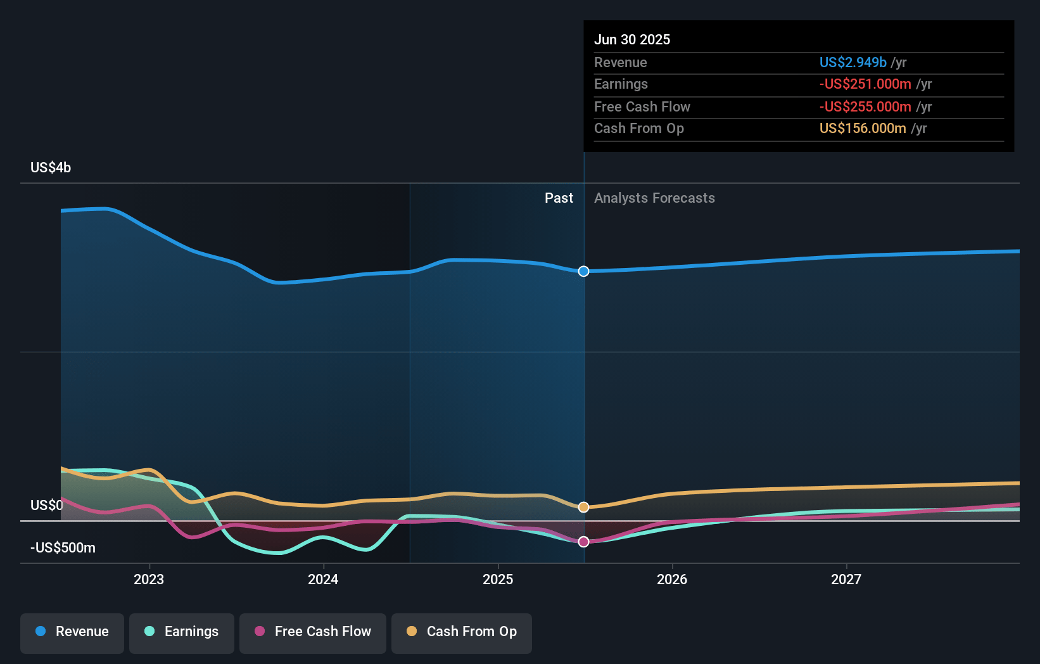Click the 2024 x-axis label

tap(323, 579)
